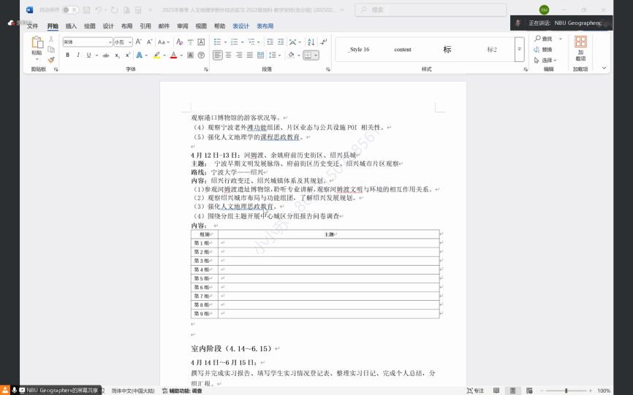The width and height of the screenshot is (633, 395).
Task: Click the bullet list icon
Action: click(217, 42)
